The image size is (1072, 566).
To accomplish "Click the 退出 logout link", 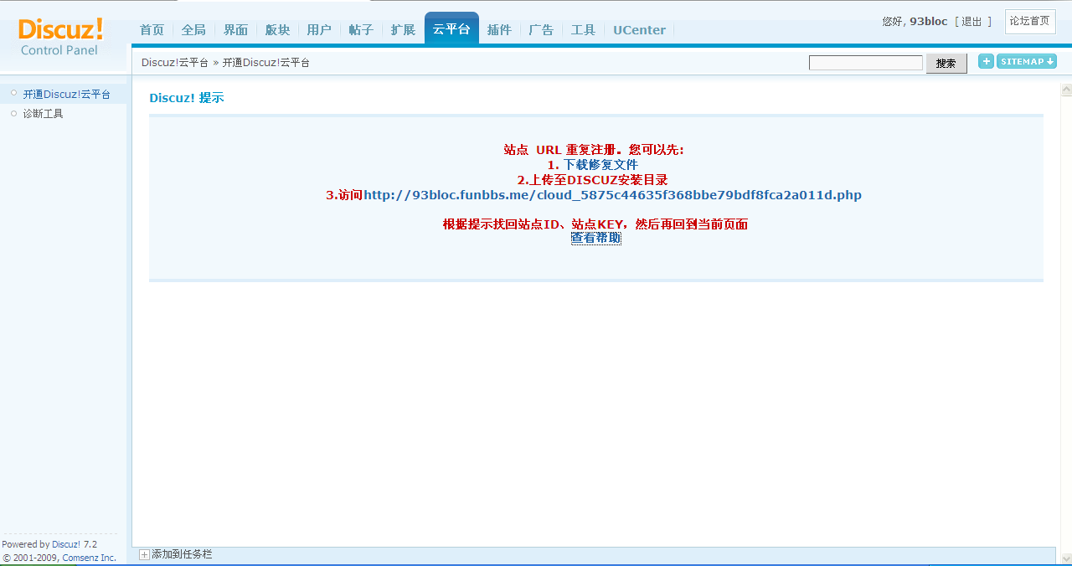I will click(971, 22).
